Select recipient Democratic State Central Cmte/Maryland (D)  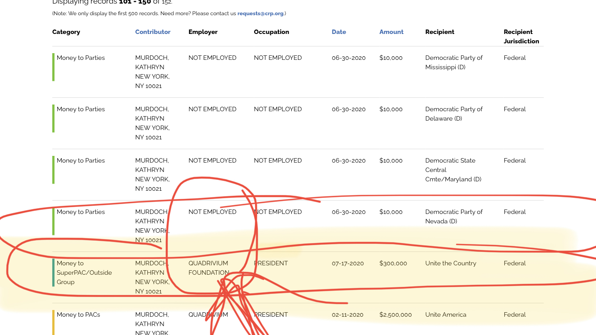[x=453, y=170]
